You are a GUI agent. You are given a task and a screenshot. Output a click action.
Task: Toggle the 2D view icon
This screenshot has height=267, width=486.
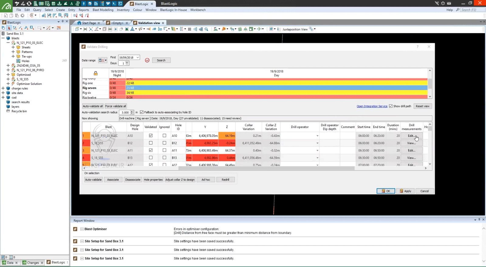point(154,29)
